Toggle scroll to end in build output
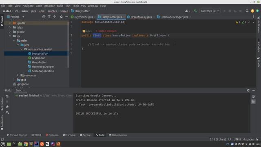This screenshot has width=261, height=147. point(253,102)
